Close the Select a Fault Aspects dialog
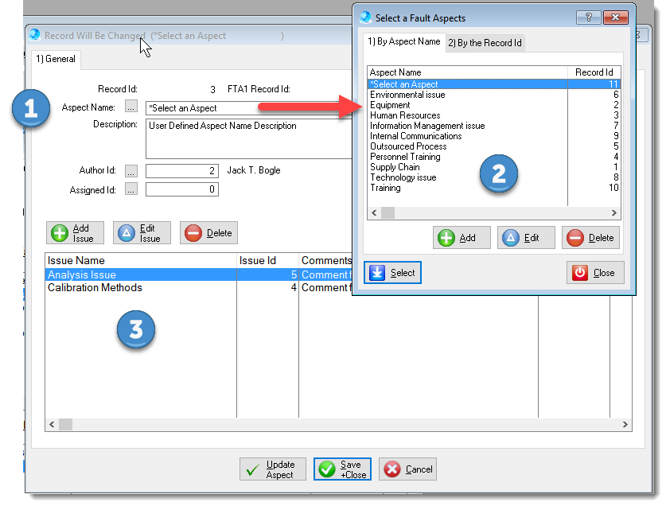This screenshot has height=506, width=666. pyautogui.click(x=595, y=273)
